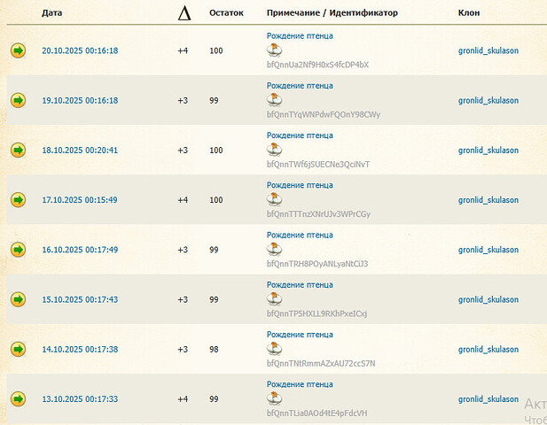The width and height of the screenshot is (547, 425).
Task: Click the chick icon above bfQnnTRH8POyANLyaNtCiJ3
Action: (275, 250)
